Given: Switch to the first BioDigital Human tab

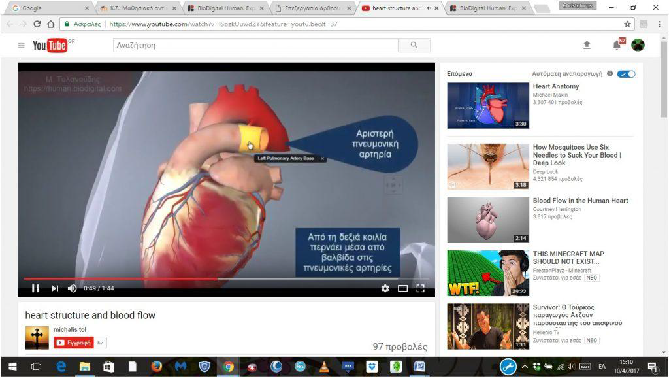Looking at the screenshot, I should [x=223, y=8].
